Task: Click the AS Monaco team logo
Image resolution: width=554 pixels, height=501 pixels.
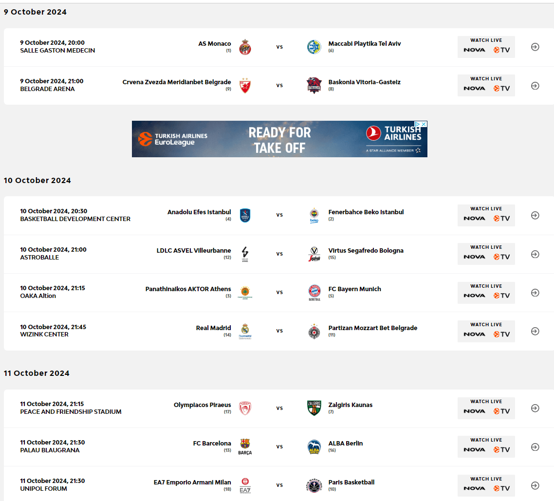Action: [x=245, y=47]
